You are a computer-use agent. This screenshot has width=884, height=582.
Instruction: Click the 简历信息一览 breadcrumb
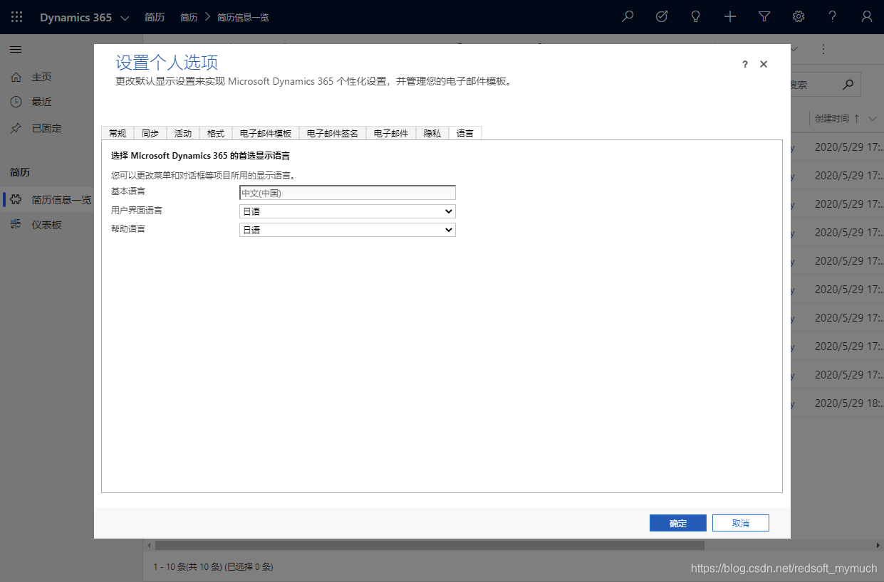coord(243,18)
